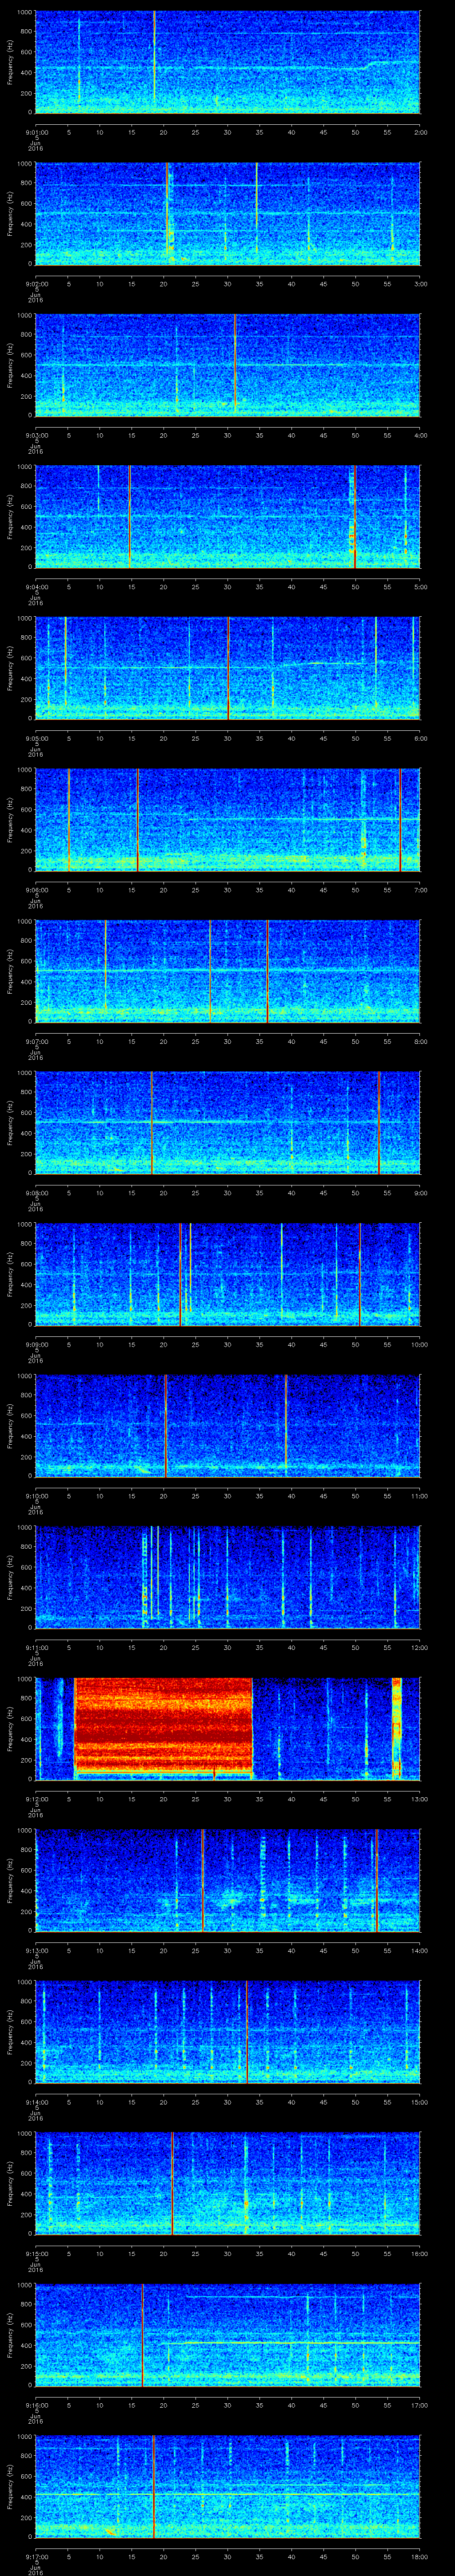Select the spectrogram panel starting at 9:07:00
Screen dimensions: 455x2576
[227, 971]
